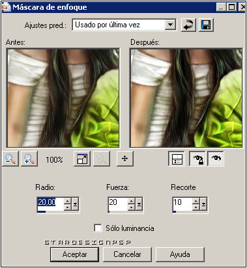Click inside the Radio input field
This screenshot has width=247, height=268.
[x=50, y=202]
